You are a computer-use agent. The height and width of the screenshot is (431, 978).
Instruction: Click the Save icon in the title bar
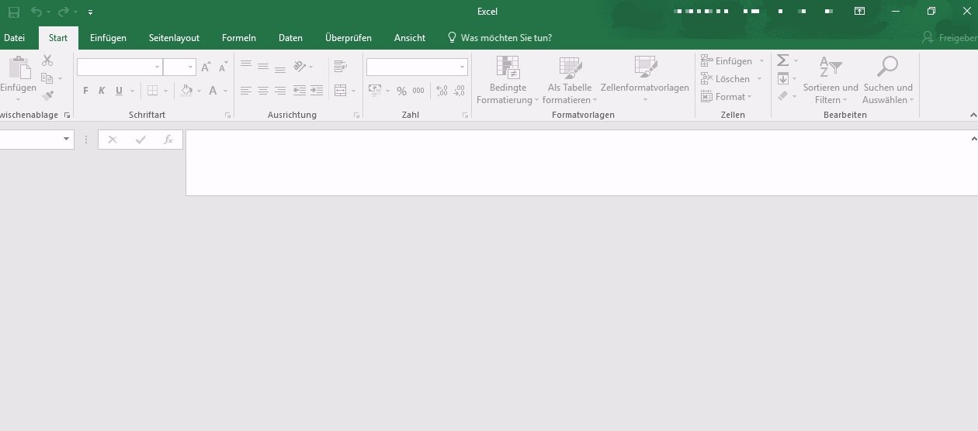point(13,12)
